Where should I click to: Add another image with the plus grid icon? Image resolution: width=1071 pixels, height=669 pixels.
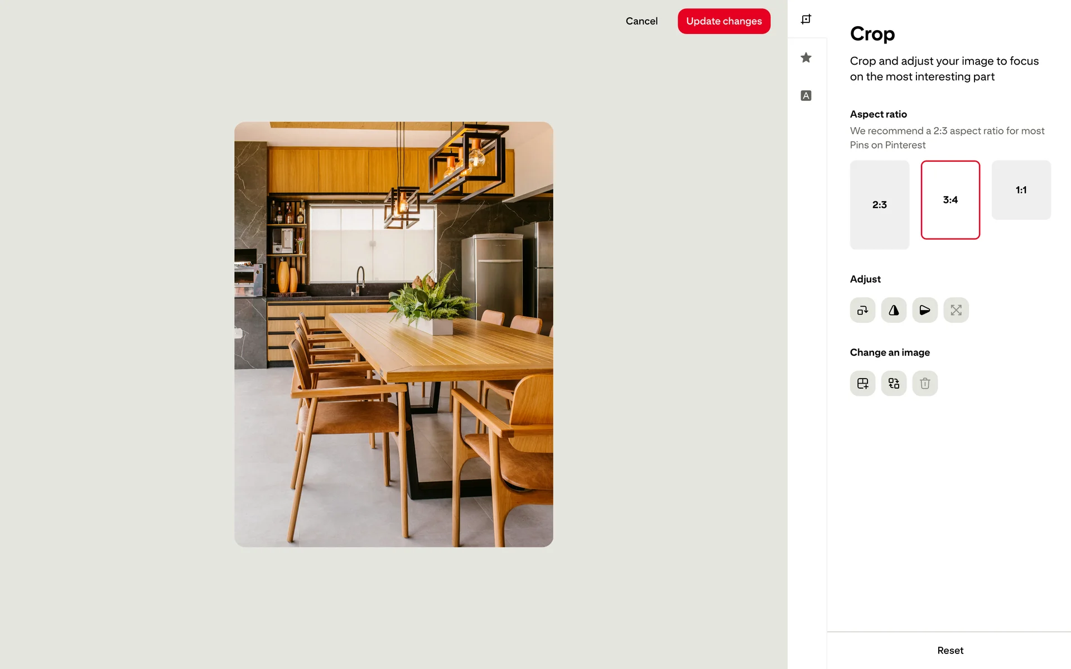point(862,384)
